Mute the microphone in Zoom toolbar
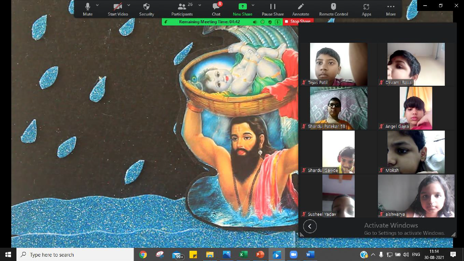Image resolution: width=464 pixels, height=261 pixels. pos(88,9)
